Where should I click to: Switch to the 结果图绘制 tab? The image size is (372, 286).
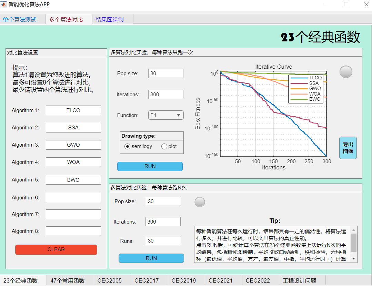coord(110,19)
